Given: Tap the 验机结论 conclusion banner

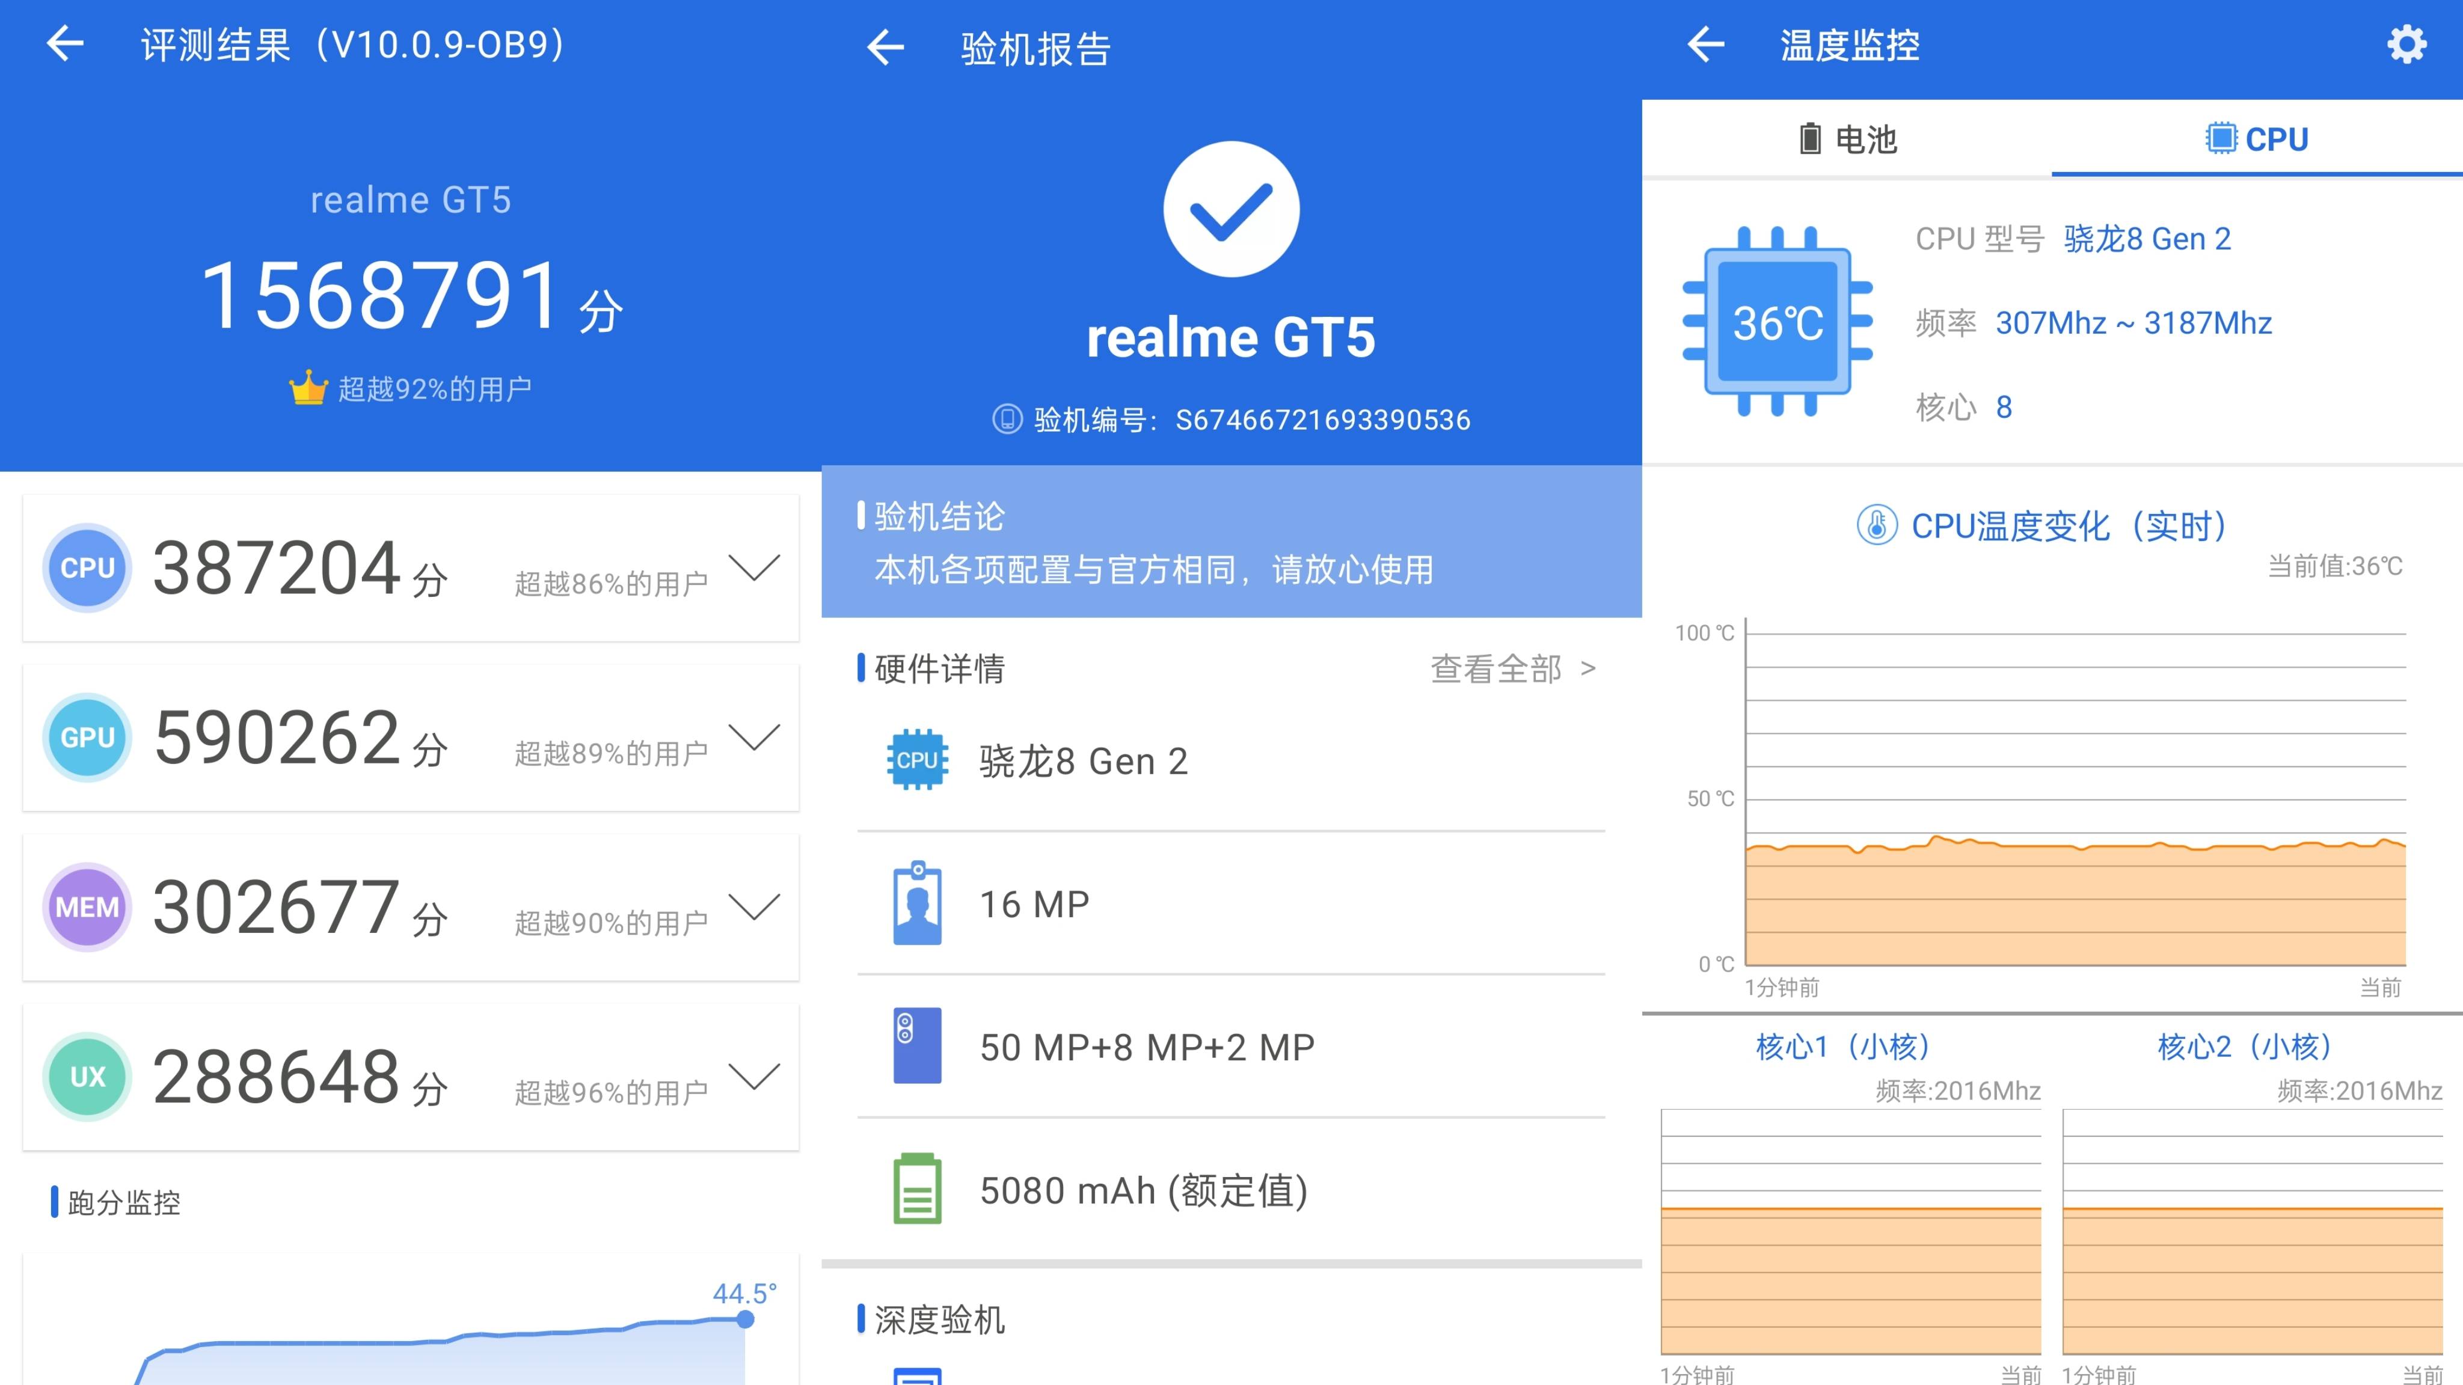Looking at the screenshot, I should coord(1230,542).
